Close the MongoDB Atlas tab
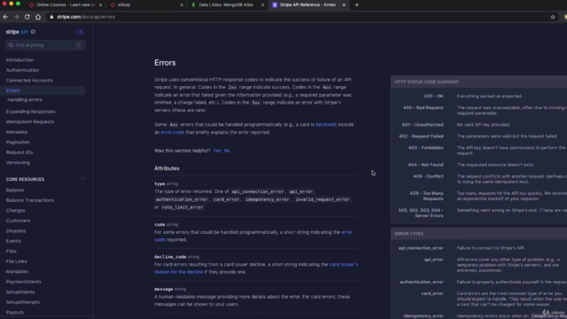 coord(263,4)
